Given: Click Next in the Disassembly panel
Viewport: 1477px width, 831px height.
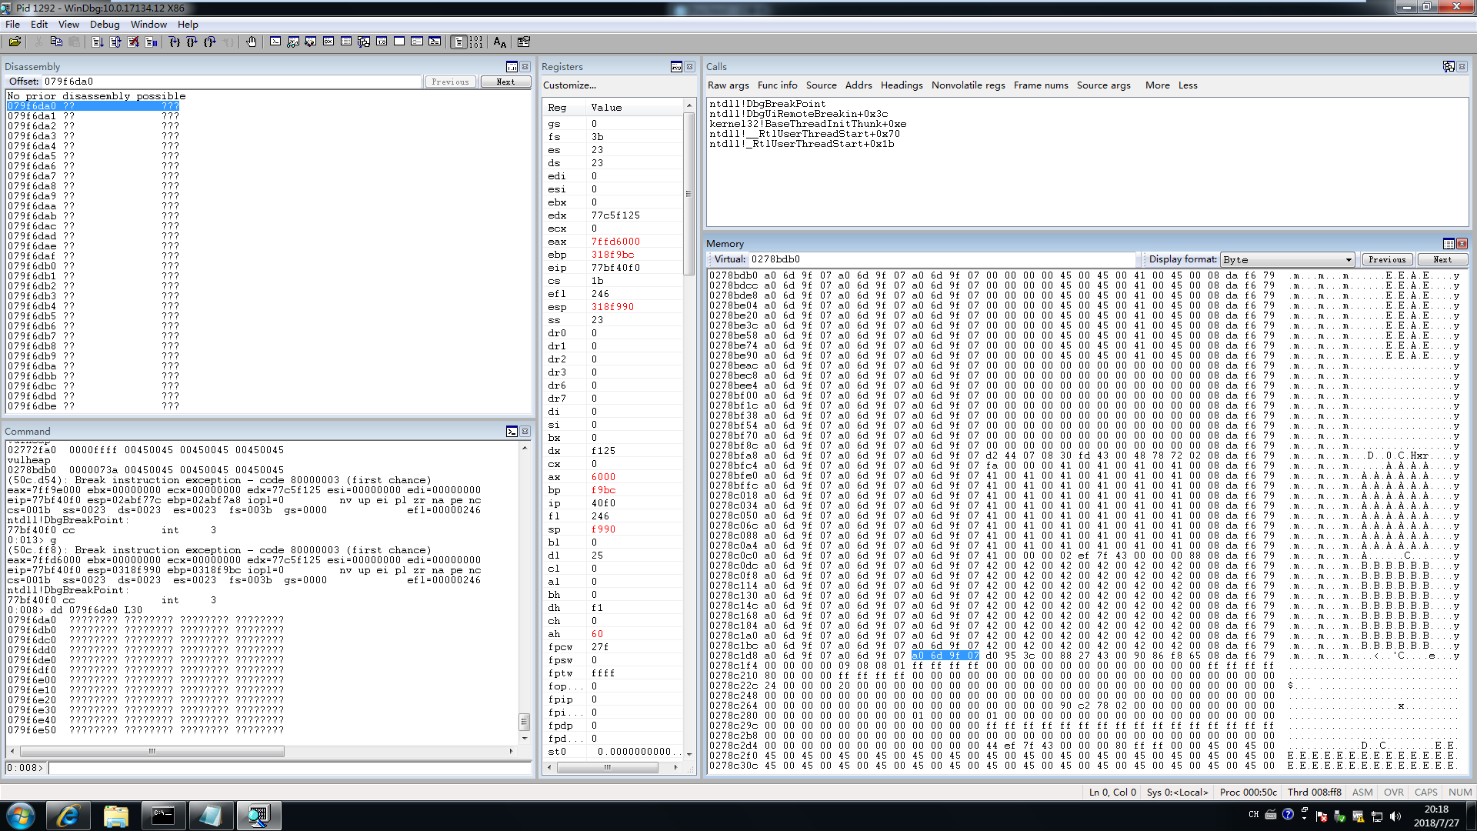Looking at the screenshot, I should (505, 82).
